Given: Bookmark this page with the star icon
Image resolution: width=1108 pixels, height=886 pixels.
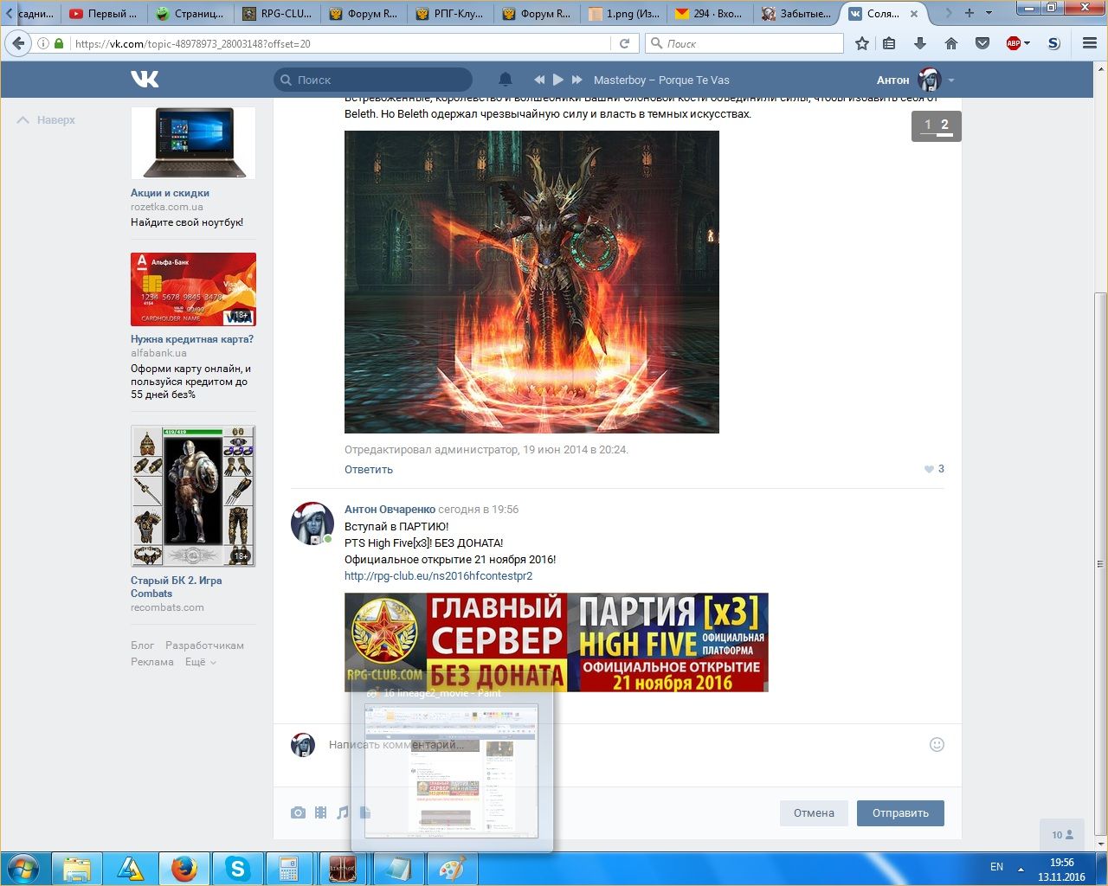Looking at the screenshot, I should pyautogui.click(x=862, y=43).
